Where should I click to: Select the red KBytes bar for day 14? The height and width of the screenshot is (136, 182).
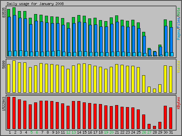tap(79, 115)
